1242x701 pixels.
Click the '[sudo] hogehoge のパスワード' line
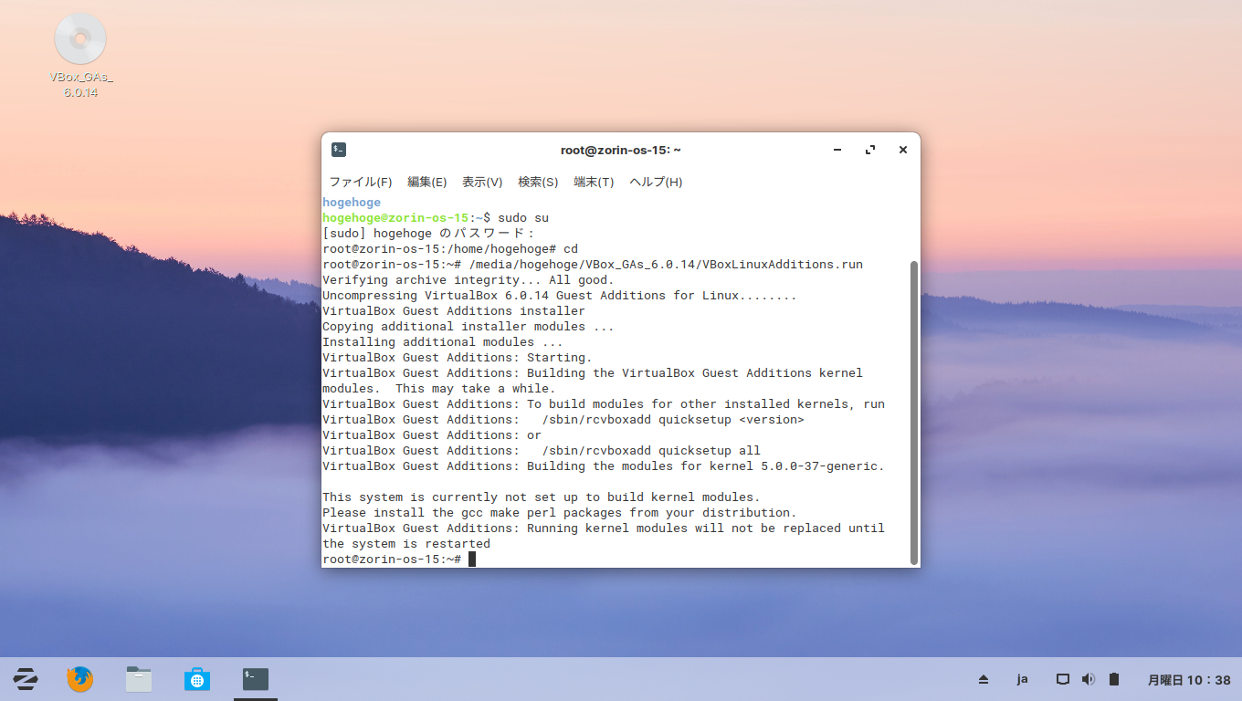(x=428, y=233)
